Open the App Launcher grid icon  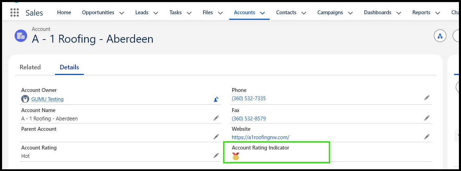point(15,13)
